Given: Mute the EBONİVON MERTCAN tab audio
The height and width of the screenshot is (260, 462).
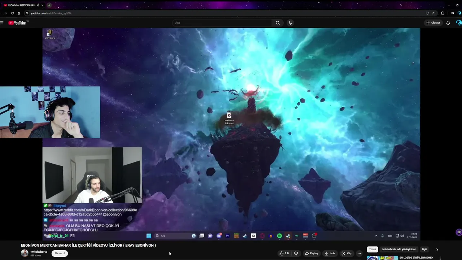Looking at the screenshot, I should [38, 5].
